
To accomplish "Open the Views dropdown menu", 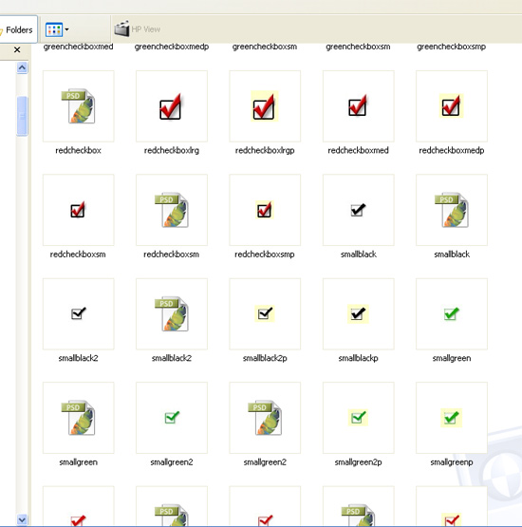I will click(57, 29).
